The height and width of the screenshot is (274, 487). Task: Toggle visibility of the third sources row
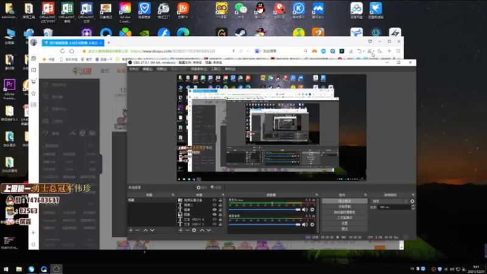tap(214, 209)
